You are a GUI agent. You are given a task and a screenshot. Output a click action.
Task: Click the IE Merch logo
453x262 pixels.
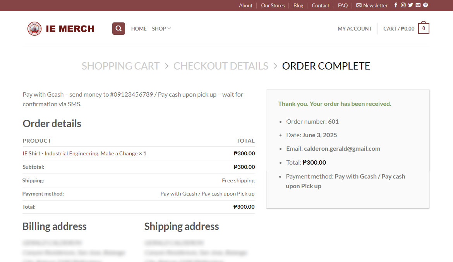coord(61,29)
